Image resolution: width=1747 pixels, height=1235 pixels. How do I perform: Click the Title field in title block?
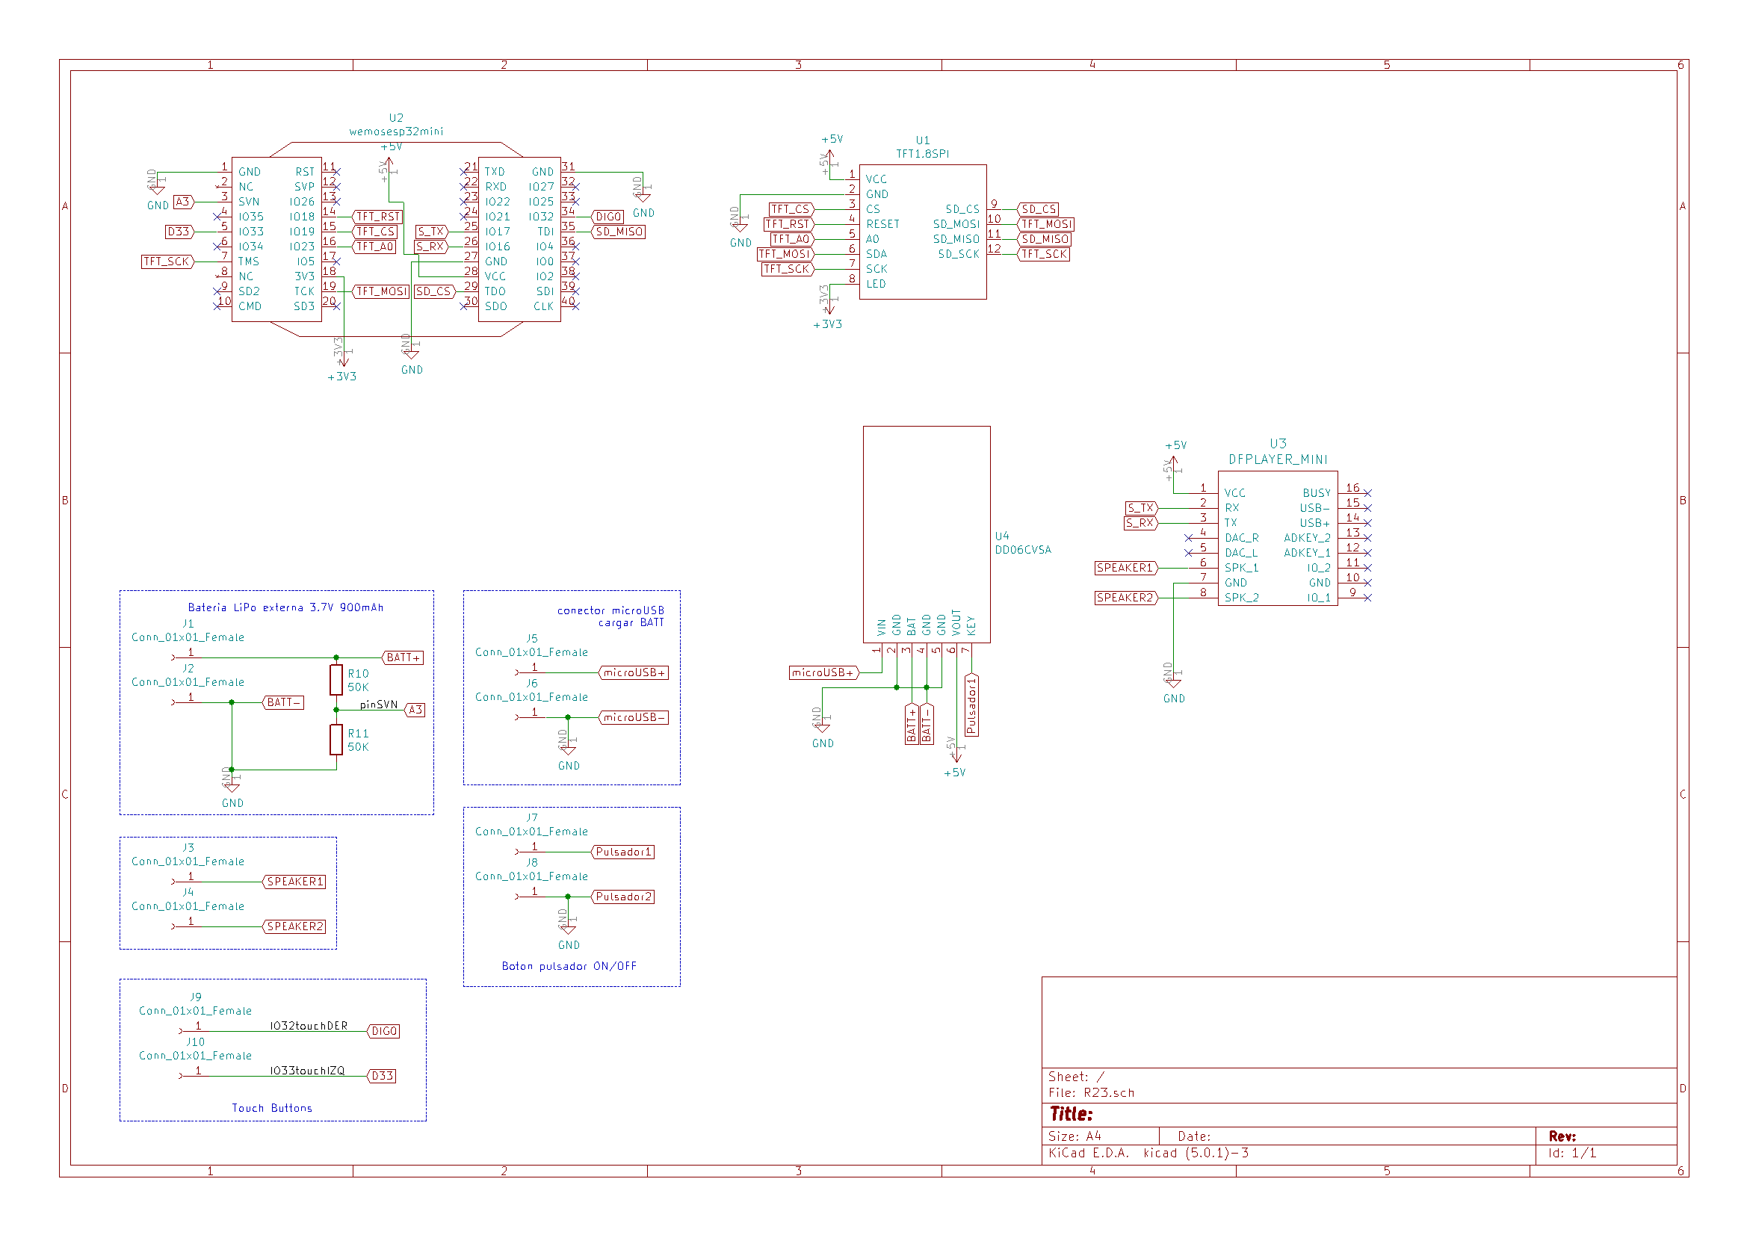(1072, 1114)
